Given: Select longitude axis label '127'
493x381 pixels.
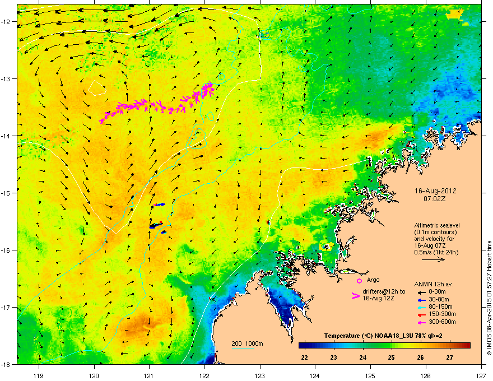Looking at the screenshot, I should pos(481,375).
